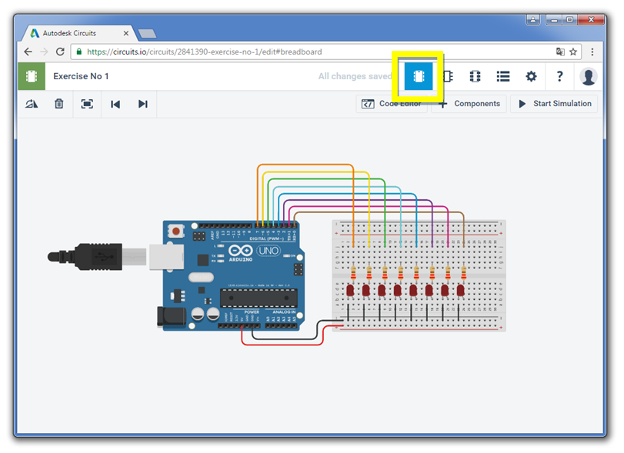Select the Autodesk Circuits tab
The width and height of the screenshot is (624, 453).
[79, 33]
